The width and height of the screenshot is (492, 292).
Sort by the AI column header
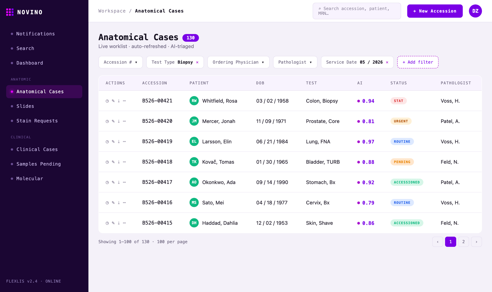360,83
